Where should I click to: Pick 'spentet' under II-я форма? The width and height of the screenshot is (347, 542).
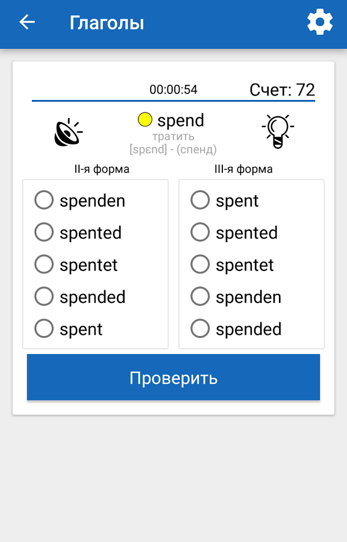click(76, 264)
